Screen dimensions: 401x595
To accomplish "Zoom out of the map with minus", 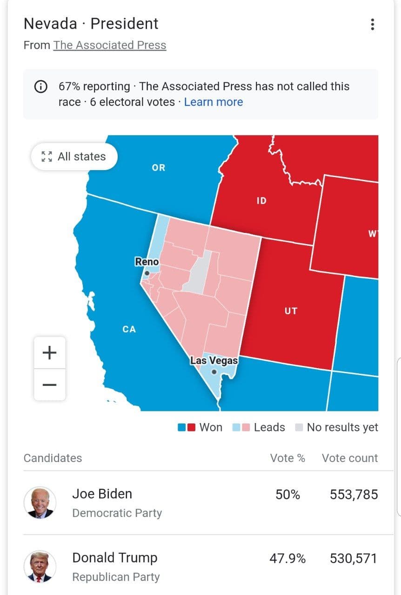I will pyautogui.click(x=50, y=385).
